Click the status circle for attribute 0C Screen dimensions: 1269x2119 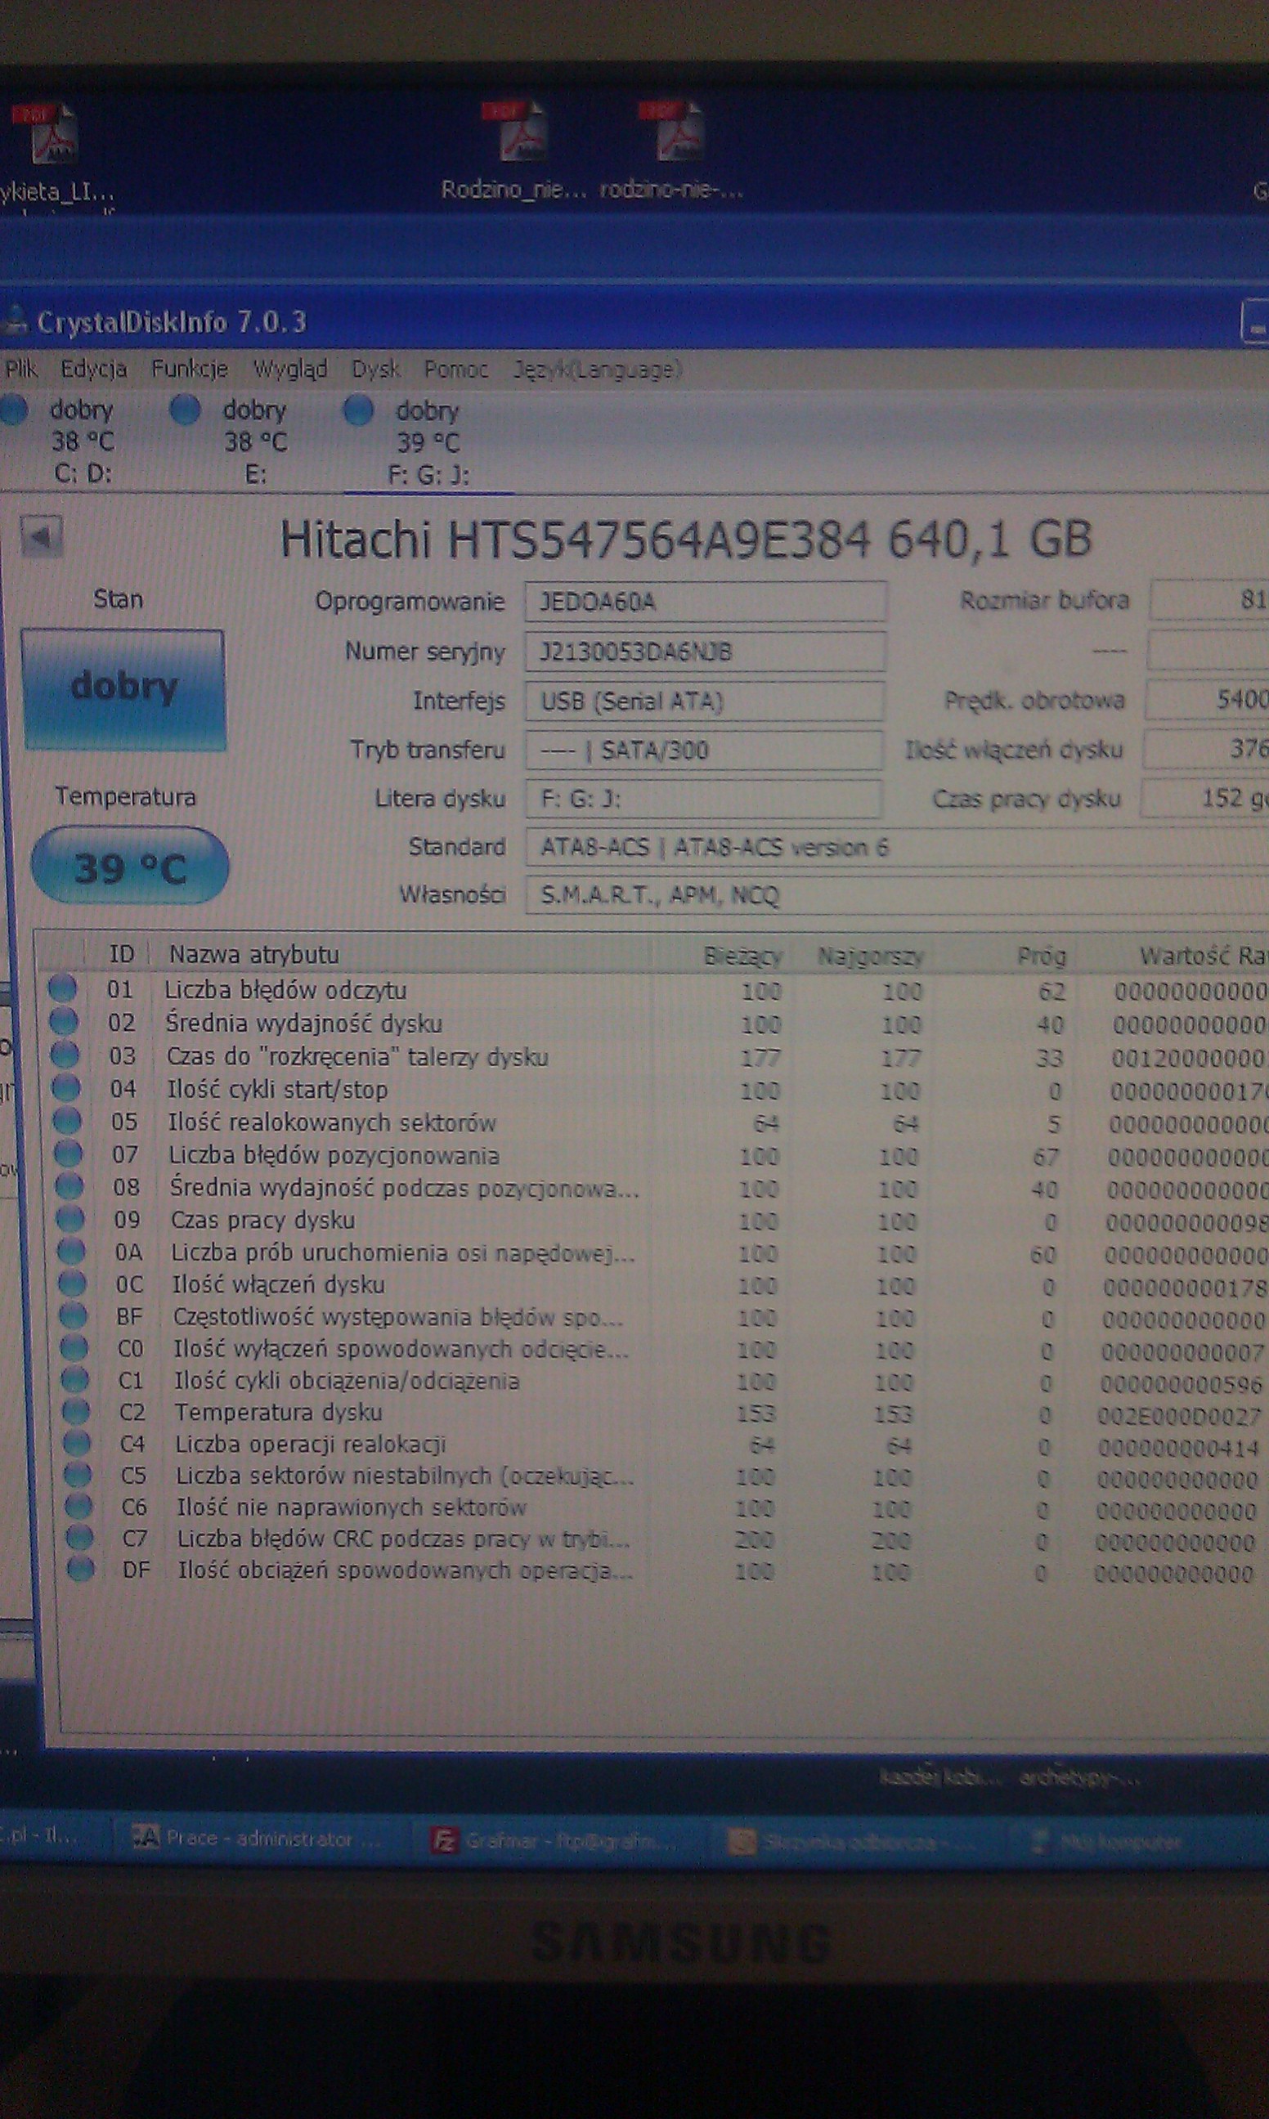tap(72, 1283)
